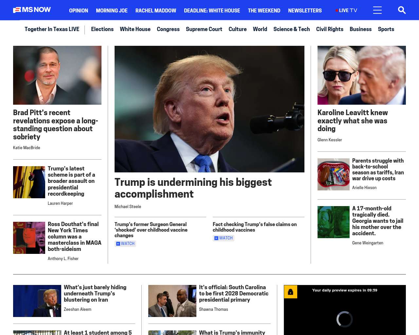
Task: Read 17-month-old Georgia mother article
Action: tap(378, 221)
